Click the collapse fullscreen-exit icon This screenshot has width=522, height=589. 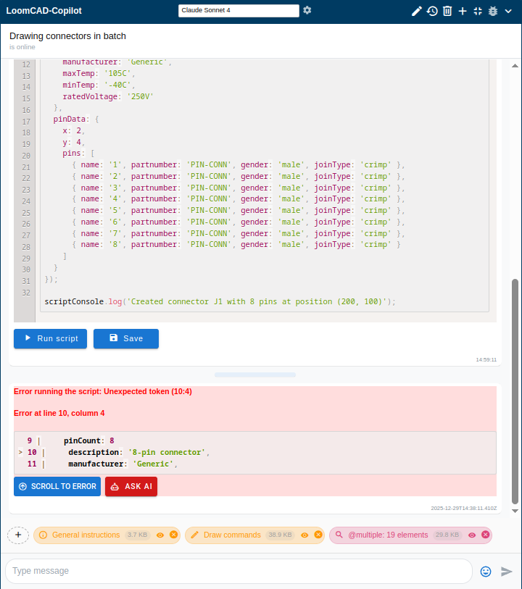[478, 11]
